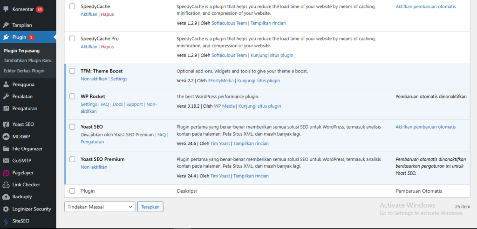Click the Plugin plug icon in sidebar
The image size is (477, 229).
pyautogui.click(x=6, y=37)
